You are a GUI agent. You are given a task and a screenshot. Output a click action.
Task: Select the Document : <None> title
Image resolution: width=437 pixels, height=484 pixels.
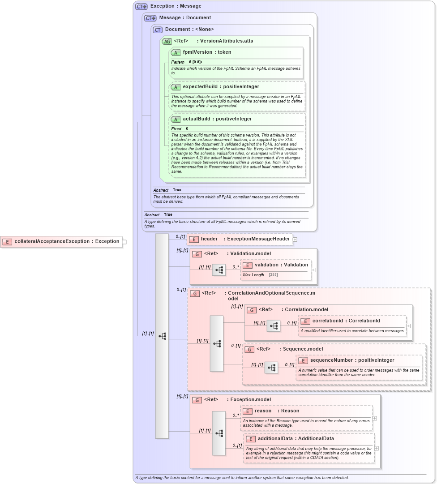[x=189, y=29]
